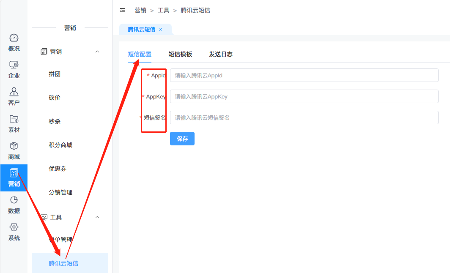Screen dimensions: 450x273
Task: Open the 素材 materials folder icon
Action: [x=14, y=119]
